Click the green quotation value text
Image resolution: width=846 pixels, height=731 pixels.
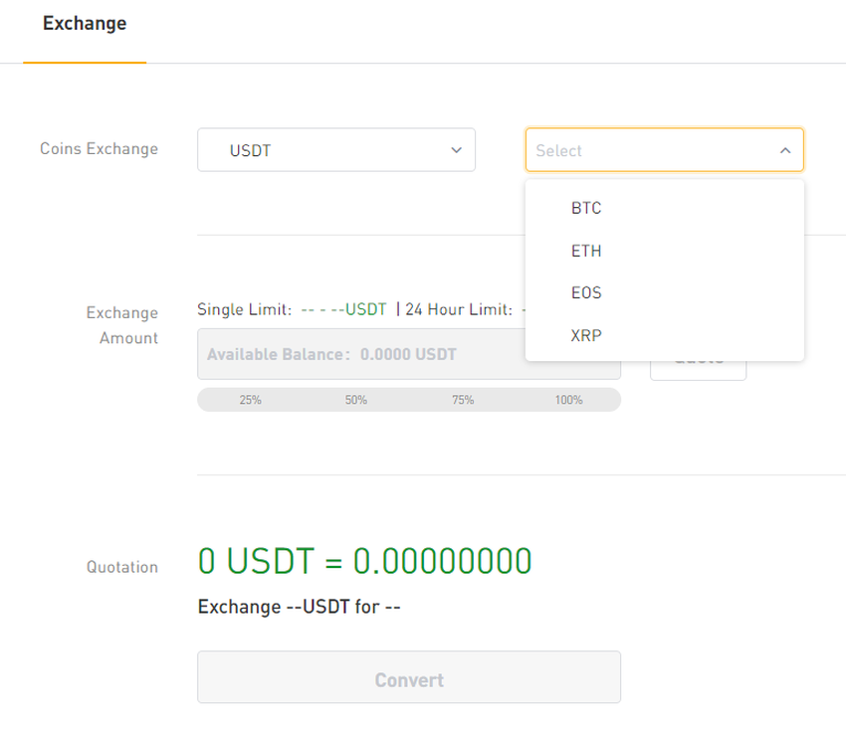pyautogui.click(x=364, y=561)
